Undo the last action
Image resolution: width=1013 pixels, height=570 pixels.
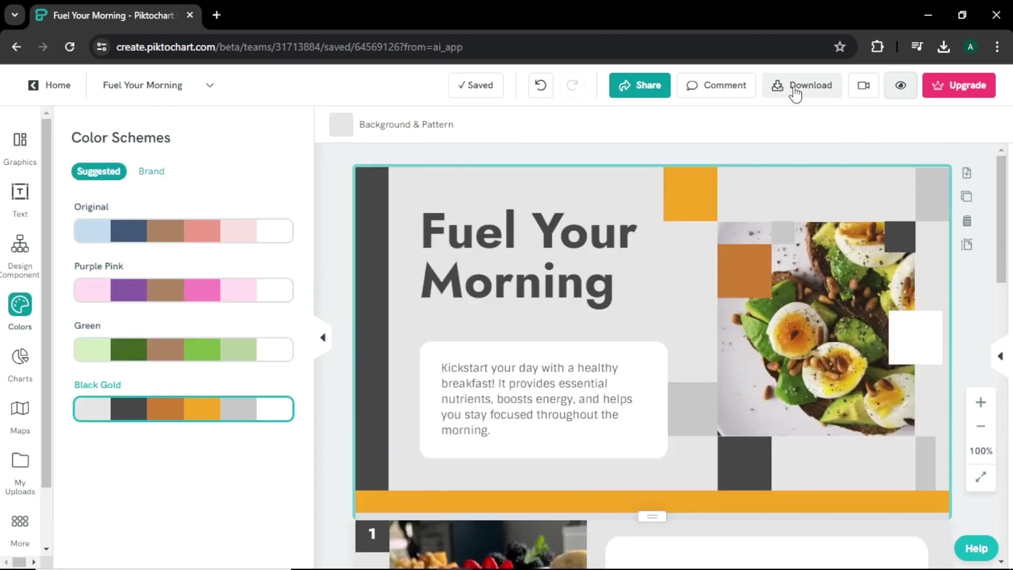click(x=540, y=85)
